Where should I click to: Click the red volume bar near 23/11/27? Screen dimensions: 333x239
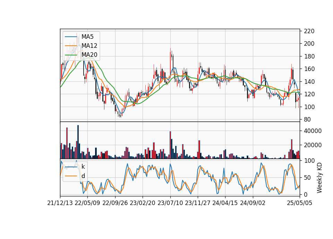(x=199, y=150)
